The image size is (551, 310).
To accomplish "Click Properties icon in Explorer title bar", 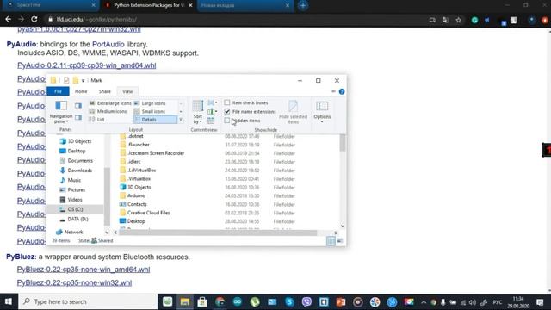I will 66,80.
